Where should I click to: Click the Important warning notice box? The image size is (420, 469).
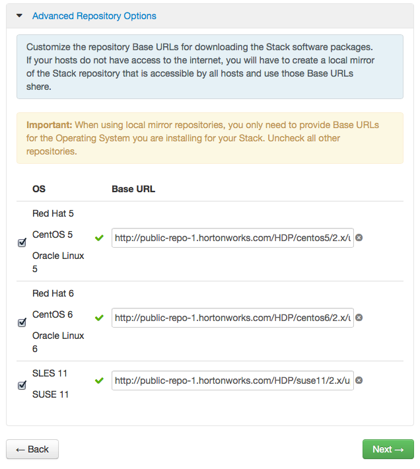[209, 137]
